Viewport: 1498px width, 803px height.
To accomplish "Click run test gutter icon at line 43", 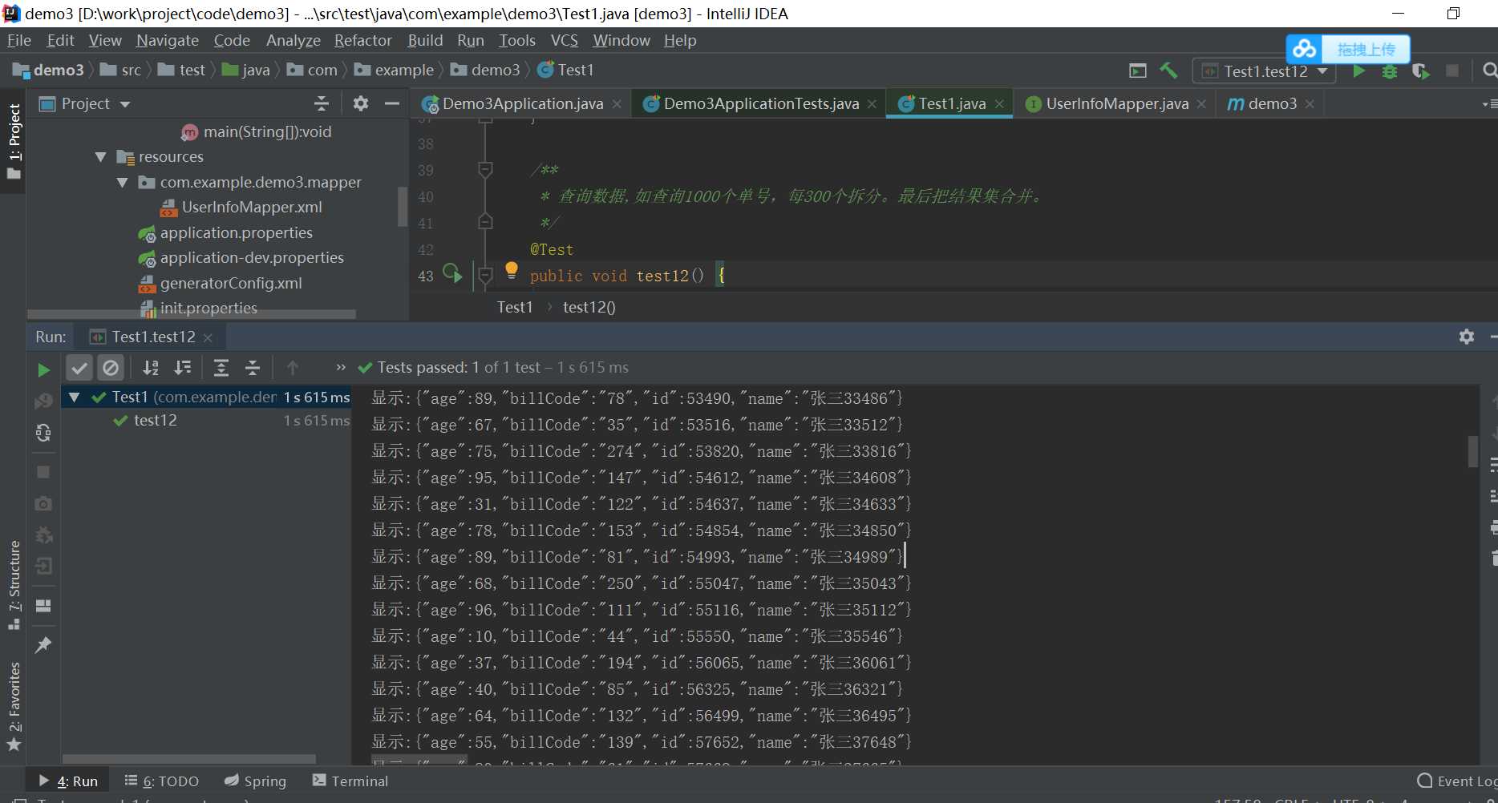I will [x=452, y=274].
